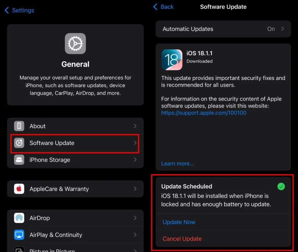Tap the Software Update gear icon
The image size is (298, 252).
coord(19,143)
